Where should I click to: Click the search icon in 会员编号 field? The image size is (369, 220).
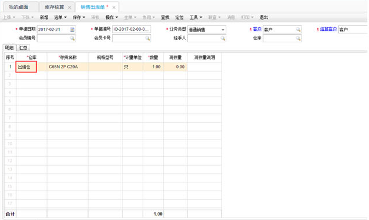tap(73, 38)
